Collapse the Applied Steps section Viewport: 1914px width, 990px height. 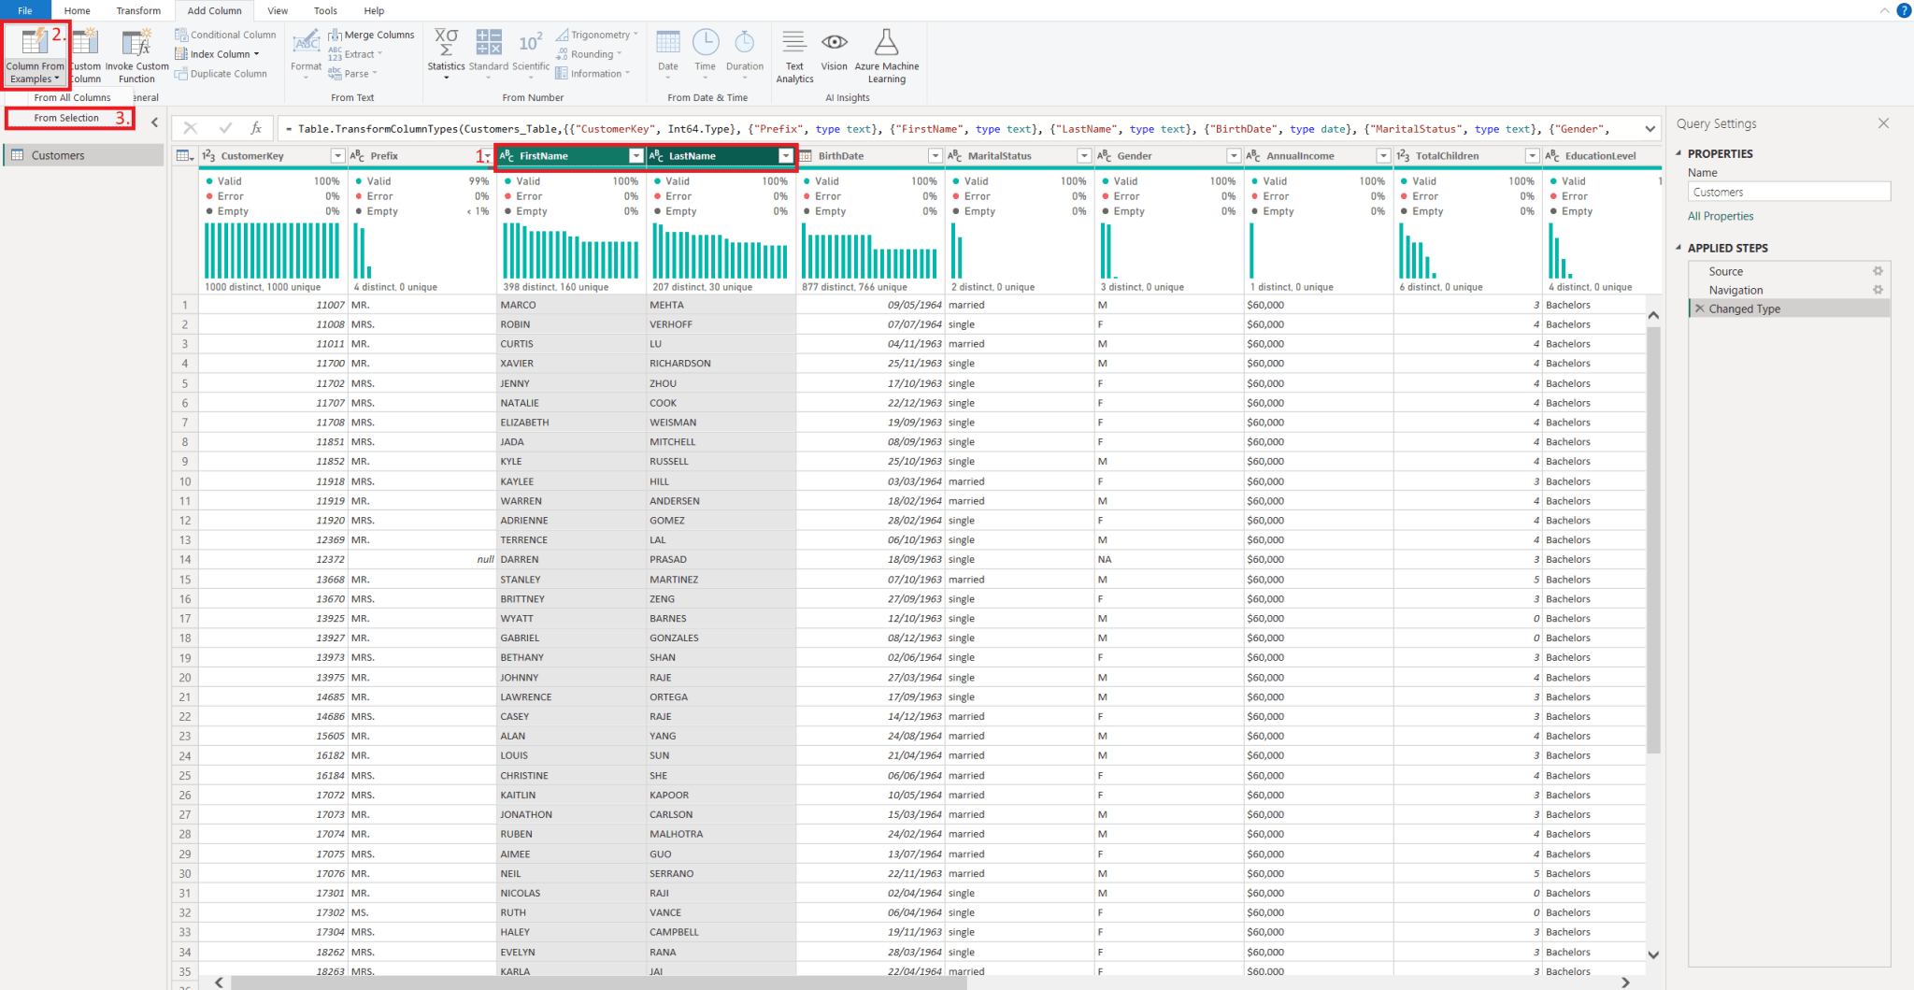coord(1678,248)
